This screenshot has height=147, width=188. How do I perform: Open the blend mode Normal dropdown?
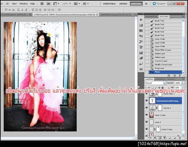[x=156, y=83]
